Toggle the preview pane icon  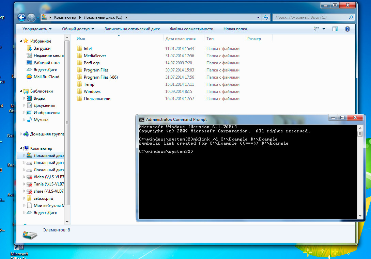pyautogui.click(x=335, y=29)
